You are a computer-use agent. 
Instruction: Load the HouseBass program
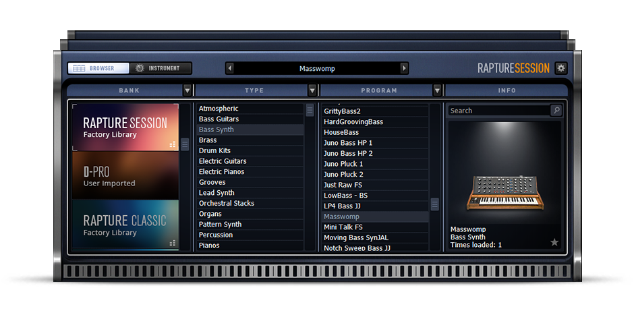tap(375, 132)
